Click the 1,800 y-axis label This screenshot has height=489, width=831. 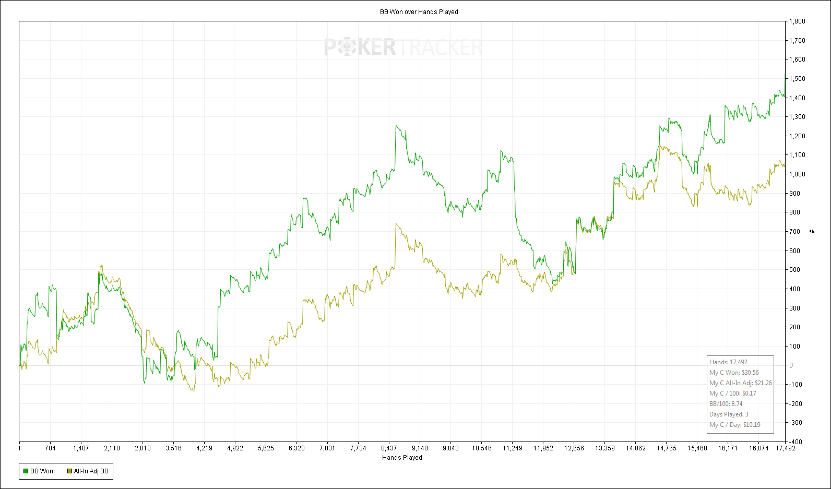click(797, 21)
